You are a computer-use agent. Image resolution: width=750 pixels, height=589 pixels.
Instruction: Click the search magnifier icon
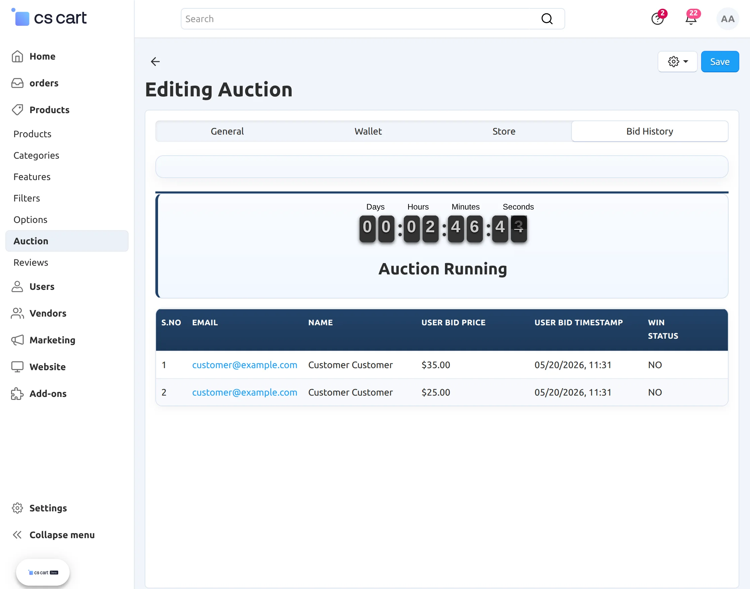pyautogui.click(x=547, y=19)
